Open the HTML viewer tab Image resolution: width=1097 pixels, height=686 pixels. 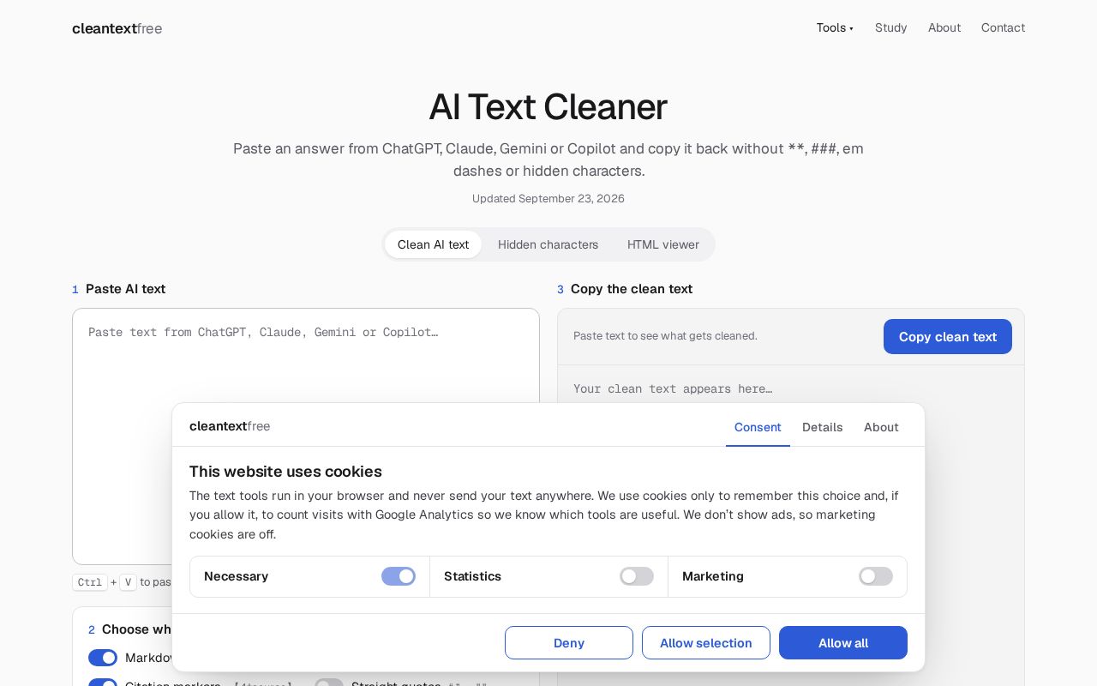(662, 244)
